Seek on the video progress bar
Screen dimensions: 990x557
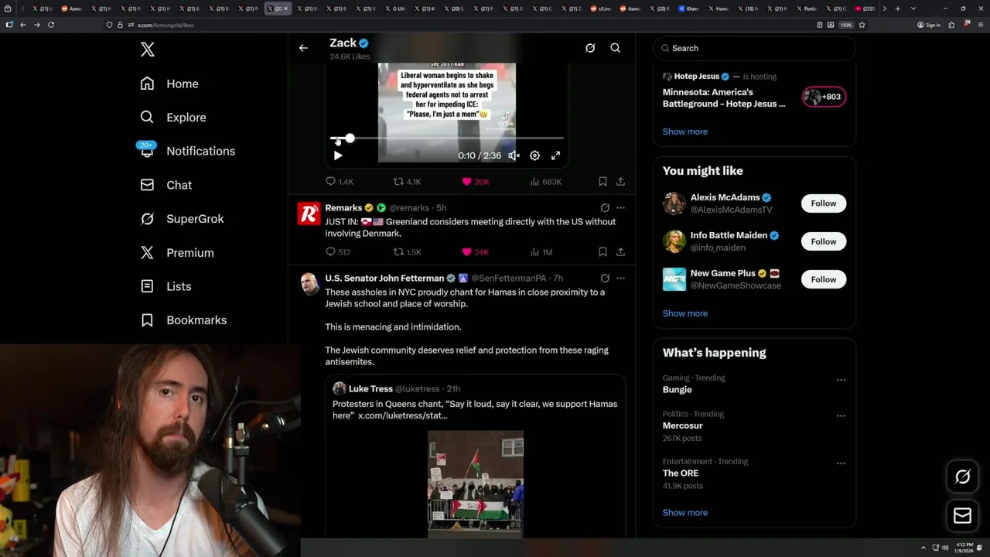447,138
